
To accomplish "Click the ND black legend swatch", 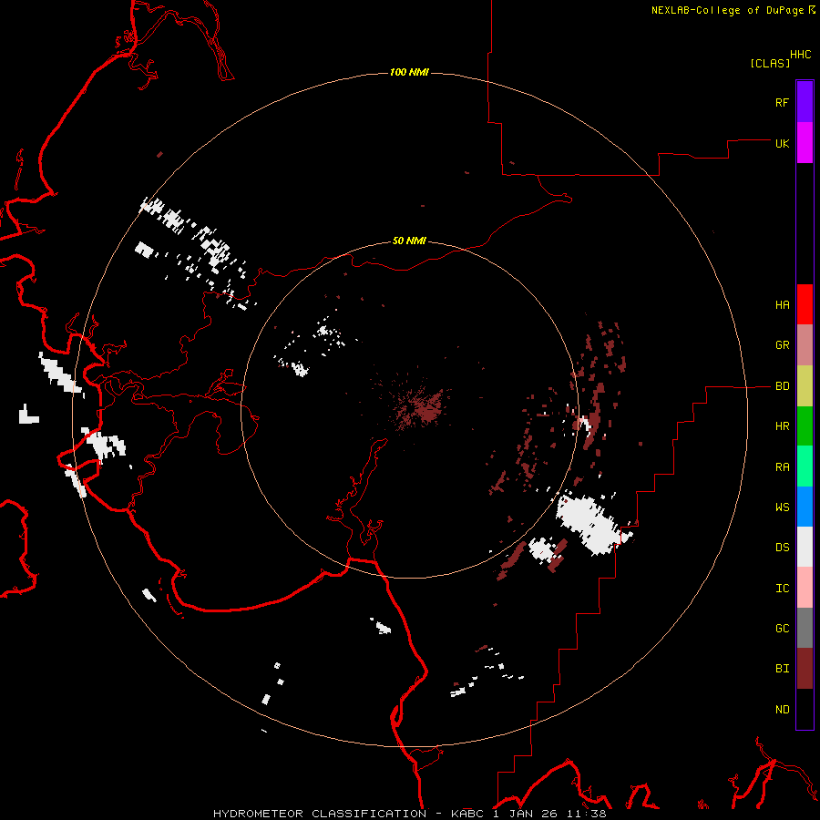I will coord(805,709).
